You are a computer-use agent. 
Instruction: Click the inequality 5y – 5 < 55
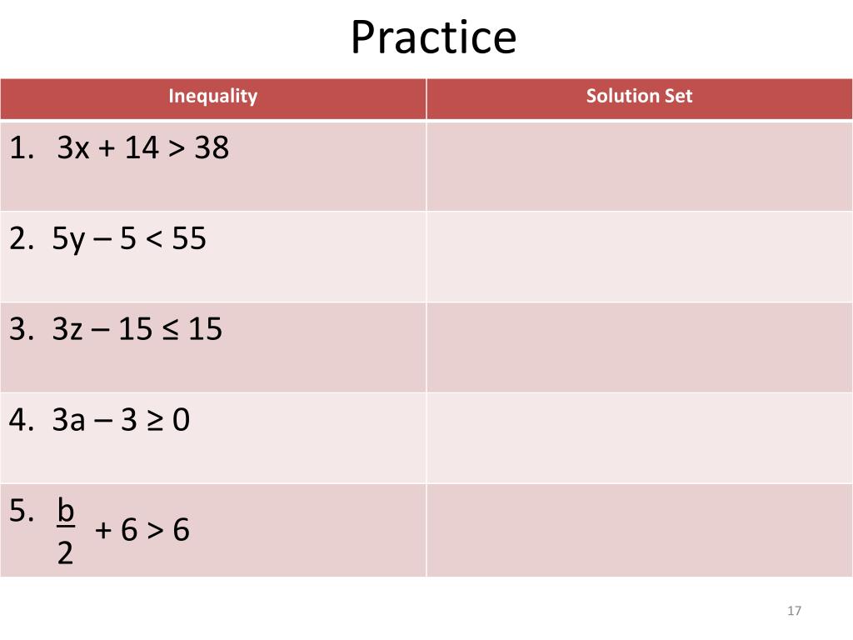(129, 240)
